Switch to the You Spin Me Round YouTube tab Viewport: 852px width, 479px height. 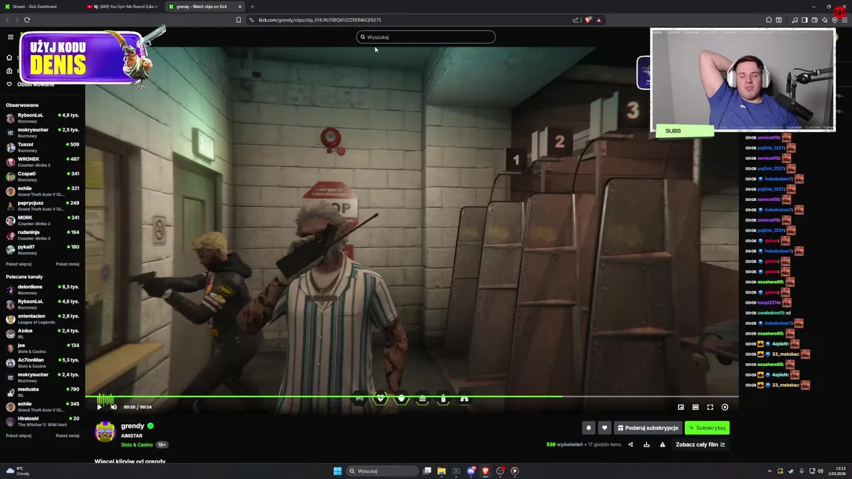click(x=122, y=7)
